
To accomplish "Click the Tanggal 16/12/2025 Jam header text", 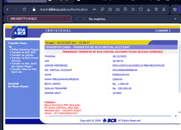I will (x=68, y=42).
